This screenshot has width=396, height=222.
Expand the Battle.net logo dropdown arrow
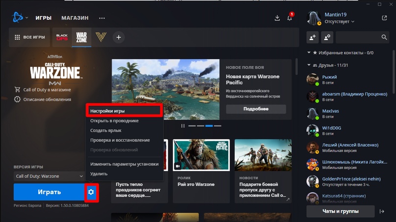pyautogui.click(x=27, y=18)
